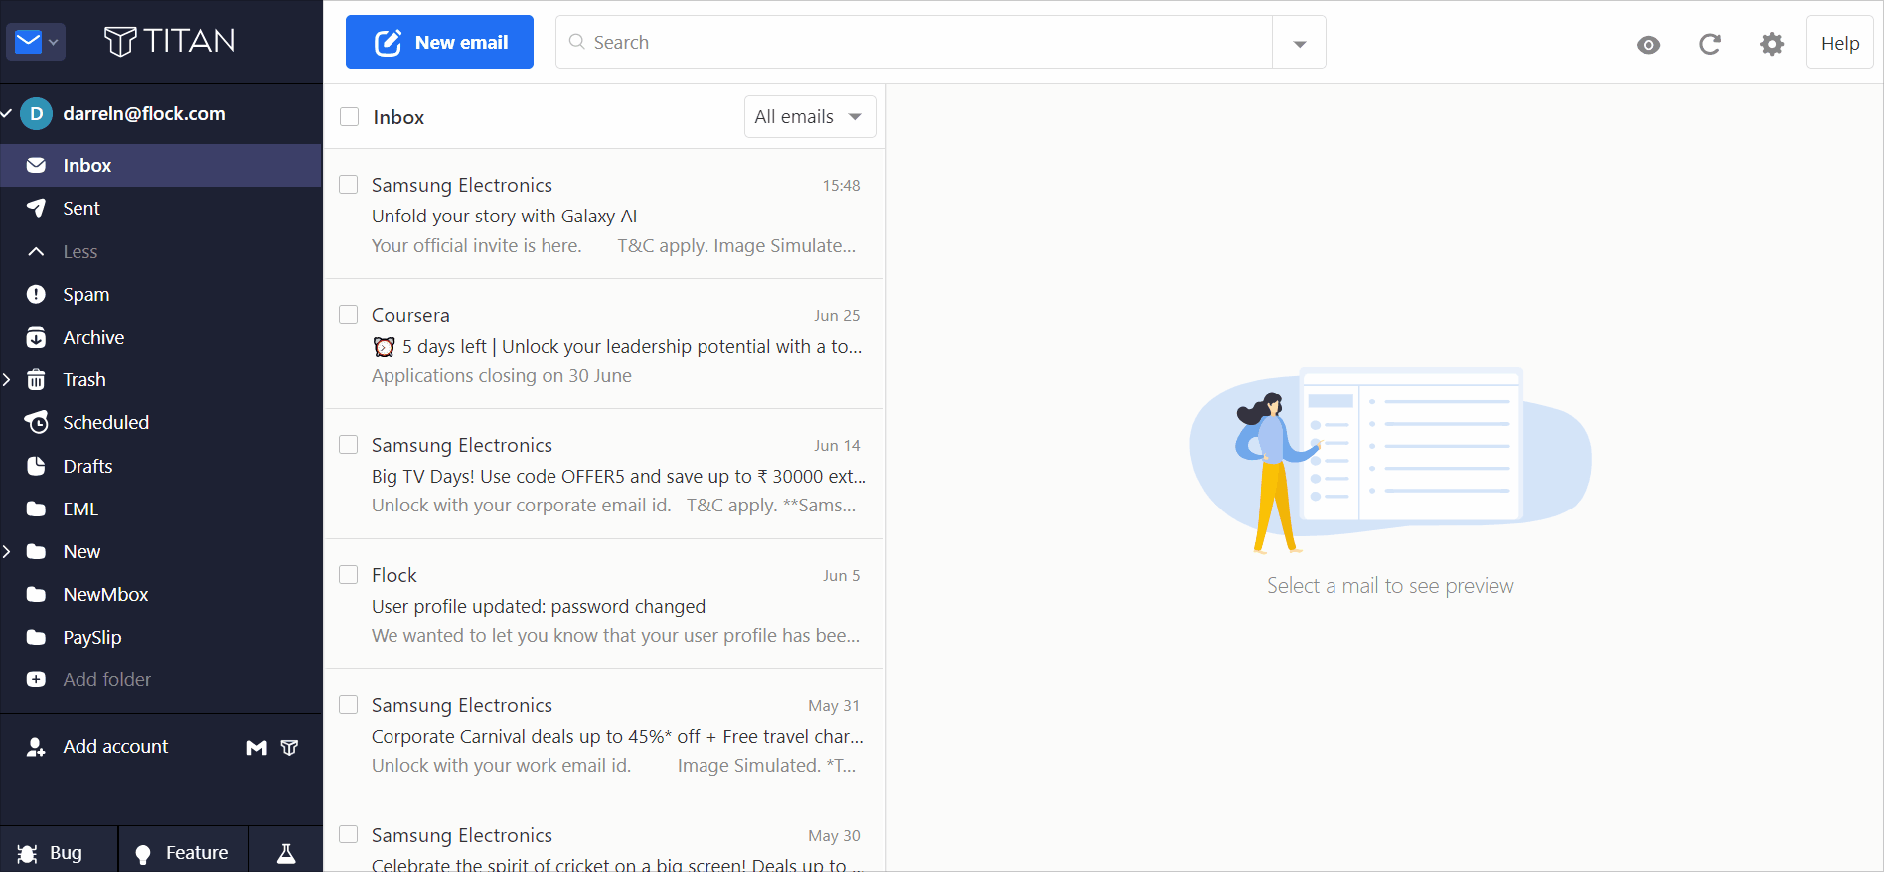Expand search options dropdown arrow
1884x872 pixels.
(x=1299, y=43)
